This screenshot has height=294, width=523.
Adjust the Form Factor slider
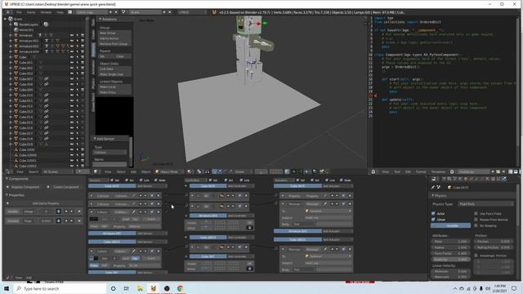tap(451, 253)
